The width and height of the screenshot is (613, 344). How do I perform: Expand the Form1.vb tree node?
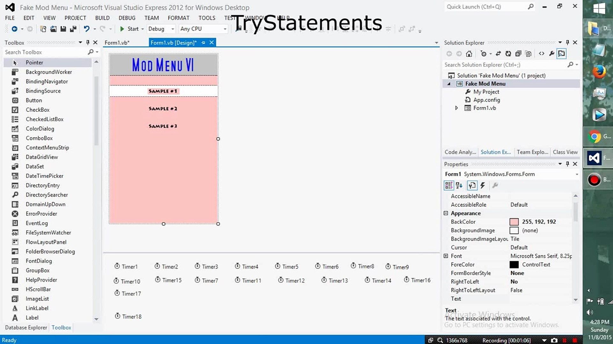point(456,108)
